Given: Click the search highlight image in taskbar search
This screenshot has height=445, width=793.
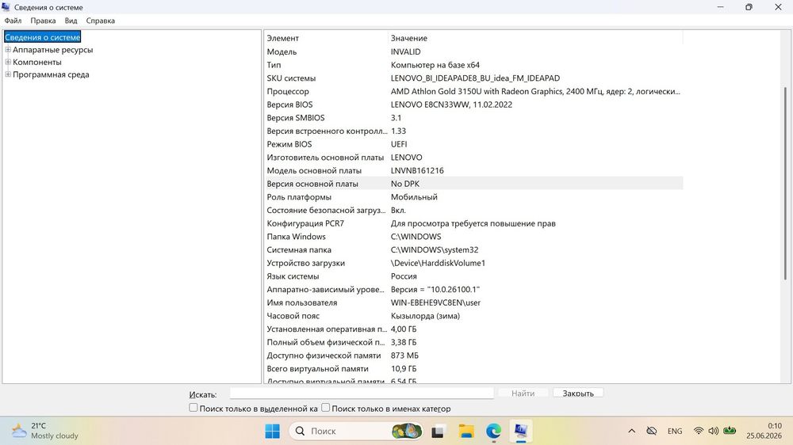Looking at the screenshot, I should pyautogui.click(x=407, y=431).
